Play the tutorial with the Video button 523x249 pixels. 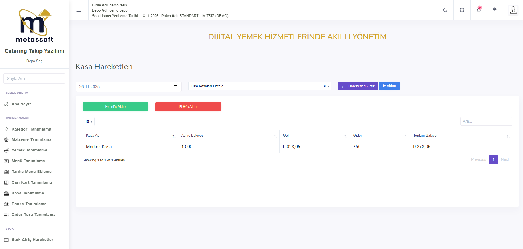coord(389,86)
